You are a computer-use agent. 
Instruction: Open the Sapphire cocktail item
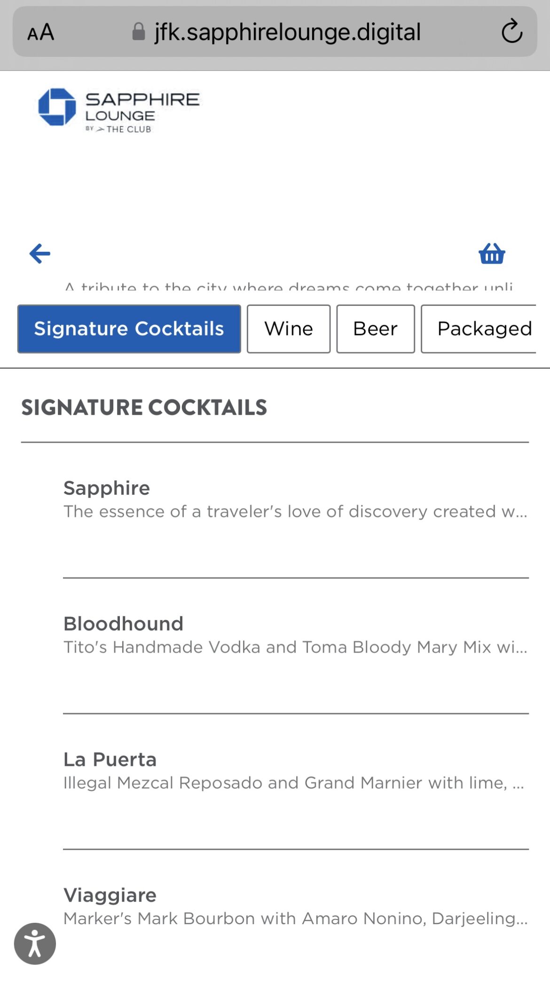(107, 488)
